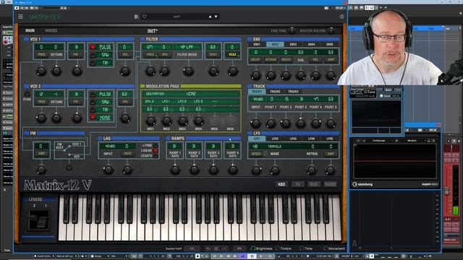Click the Ramp 1 rate knob
Screen dimensions: 463x260
[x=175, y=170]
